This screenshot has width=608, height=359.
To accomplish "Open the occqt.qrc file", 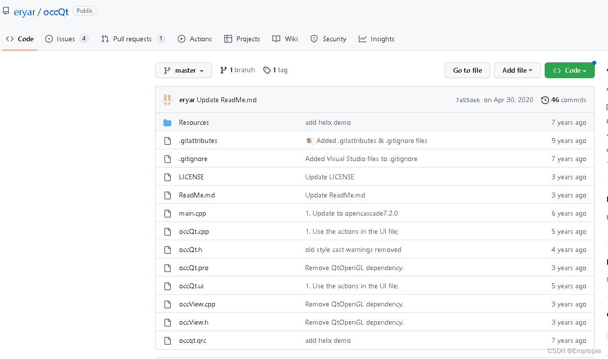I will [193, 340].
